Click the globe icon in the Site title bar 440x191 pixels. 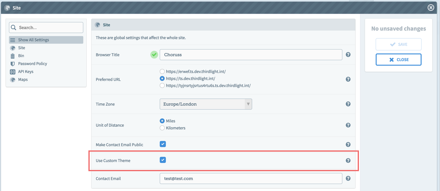click(7, 8)
